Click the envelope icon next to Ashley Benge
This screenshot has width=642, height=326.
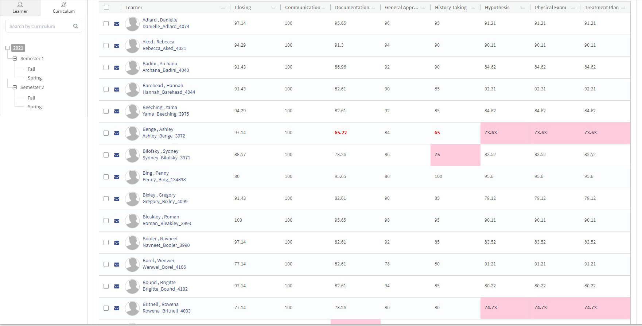coord(117,133)
